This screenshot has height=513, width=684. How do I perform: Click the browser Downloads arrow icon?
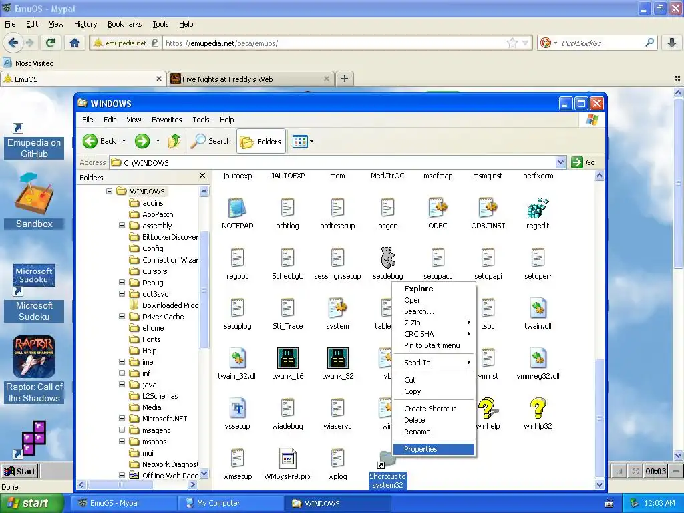click(x=672, y=43)
